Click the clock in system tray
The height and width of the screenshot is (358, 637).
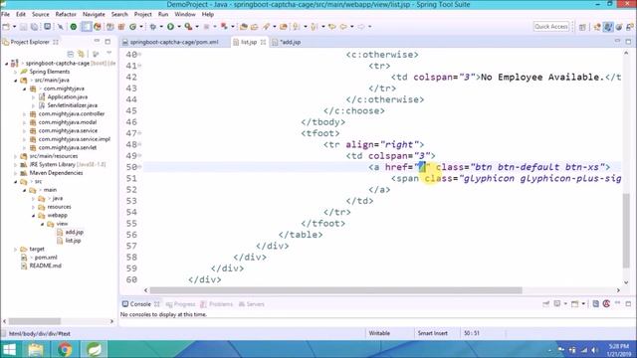619,350
